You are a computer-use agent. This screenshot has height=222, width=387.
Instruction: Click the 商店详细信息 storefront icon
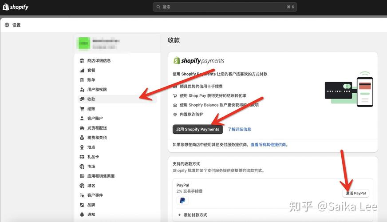click(82, 60)
